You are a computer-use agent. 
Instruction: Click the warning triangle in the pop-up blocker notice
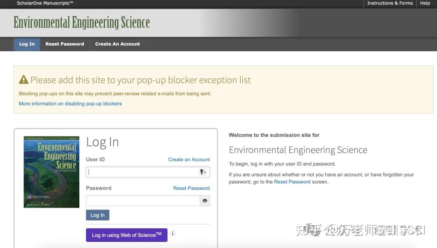[x=23, y=79]
